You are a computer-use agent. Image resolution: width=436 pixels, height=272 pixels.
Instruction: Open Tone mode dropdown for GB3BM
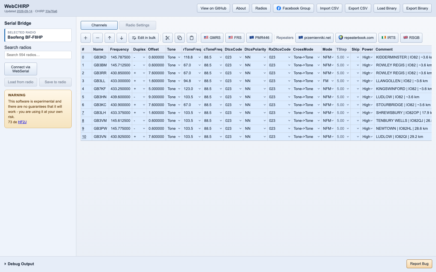point(174,65)
